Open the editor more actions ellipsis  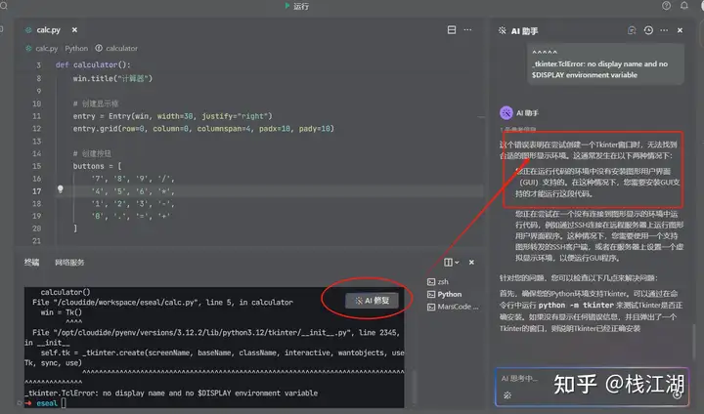pos(467,29)
